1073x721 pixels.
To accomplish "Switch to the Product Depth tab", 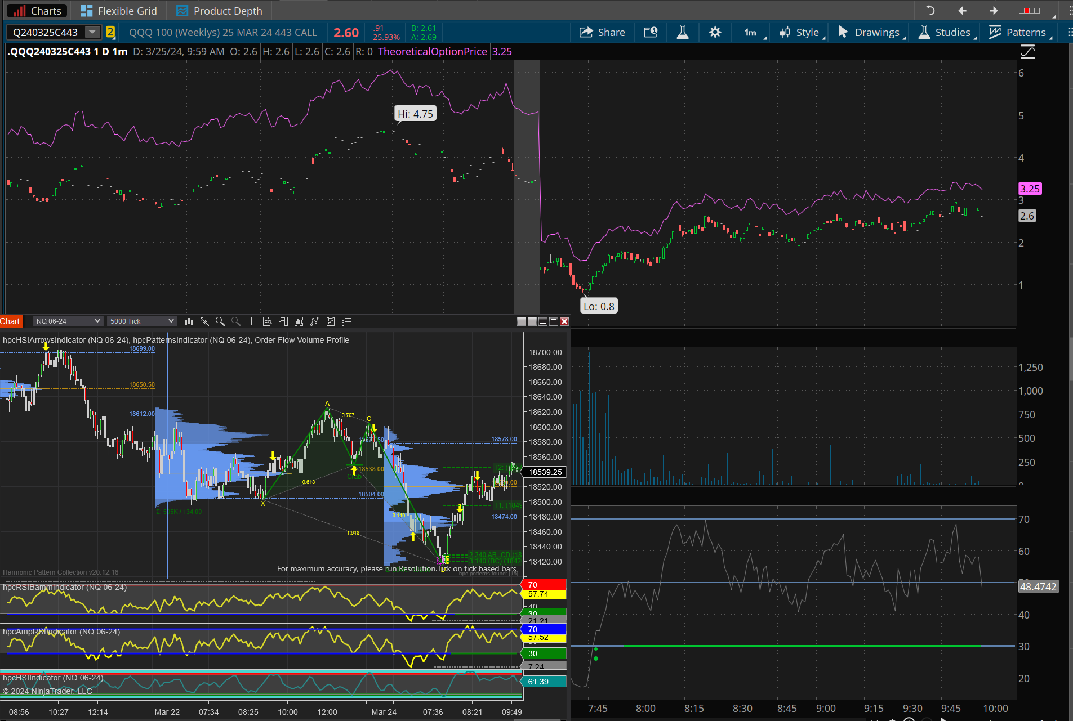I will pyautogui.click(x=220, y=11).
